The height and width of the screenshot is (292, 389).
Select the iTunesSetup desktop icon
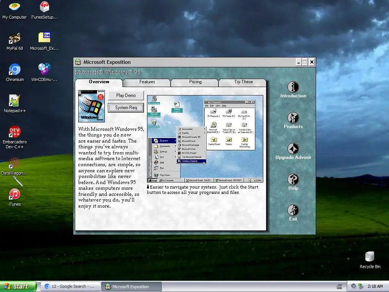tap(44, 11)
